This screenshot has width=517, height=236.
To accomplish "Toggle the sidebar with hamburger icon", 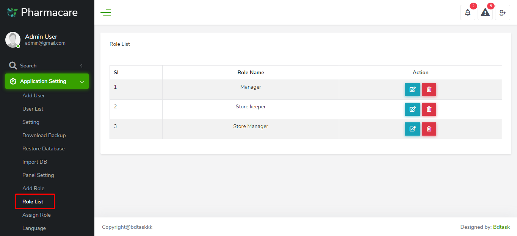I will (106, 13).
